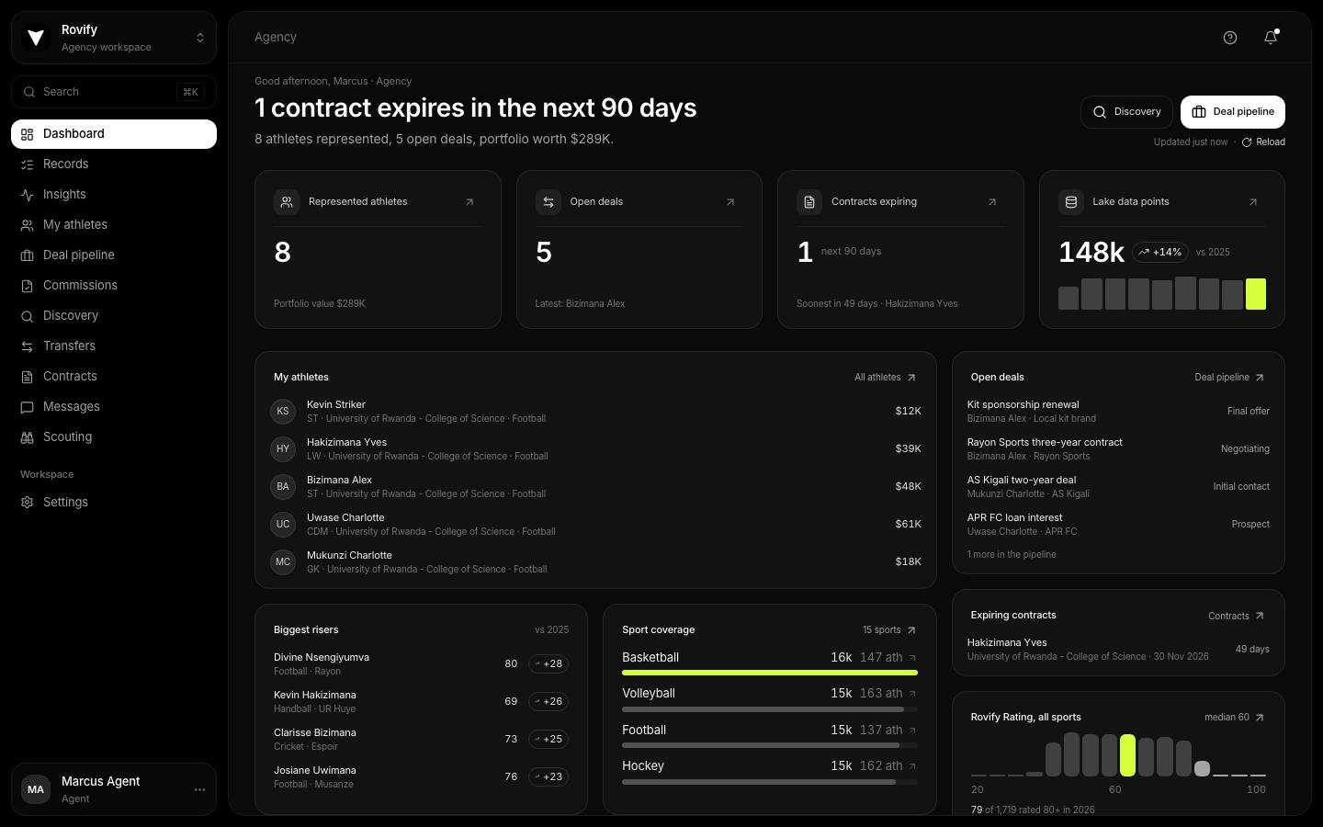Open the All athletes link
The height and width of the screenshot is (827, 1323).
coord(886,378)
